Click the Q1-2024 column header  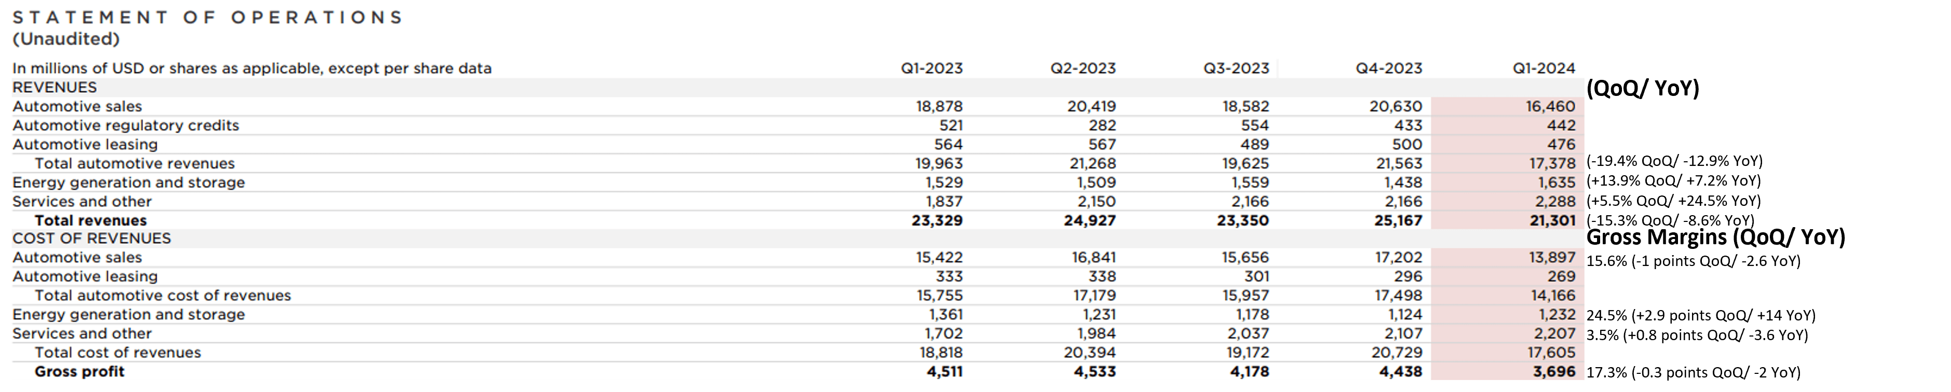(1543, 68)
